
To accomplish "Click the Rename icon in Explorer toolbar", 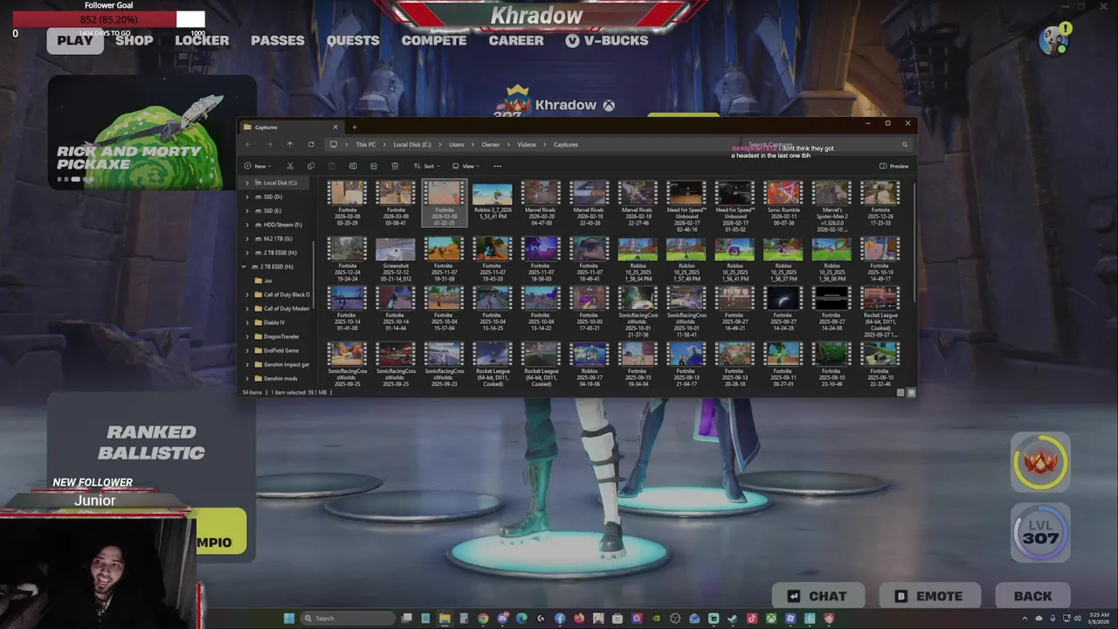I will pyautogui.click(x=353, y=166).
